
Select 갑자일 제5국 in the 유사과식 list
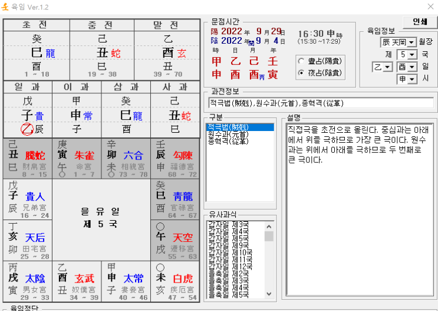(x=229, y=238)
